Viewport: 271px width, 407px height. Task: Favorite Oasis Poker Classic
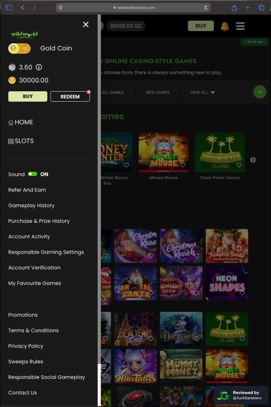pos(239,165)
